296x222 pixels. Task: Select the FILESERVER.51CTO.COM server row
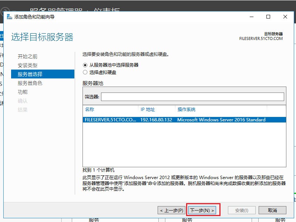pyautogui.click(x=148, y=120)
